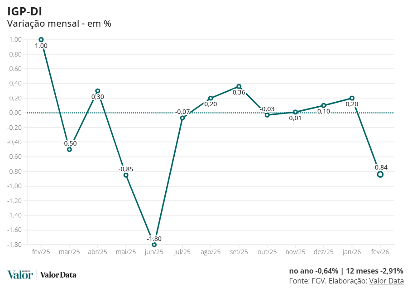This screenshot has width=412, height=288.
Task: Click the Valor Data brand logo
Action: coord(58,274)
